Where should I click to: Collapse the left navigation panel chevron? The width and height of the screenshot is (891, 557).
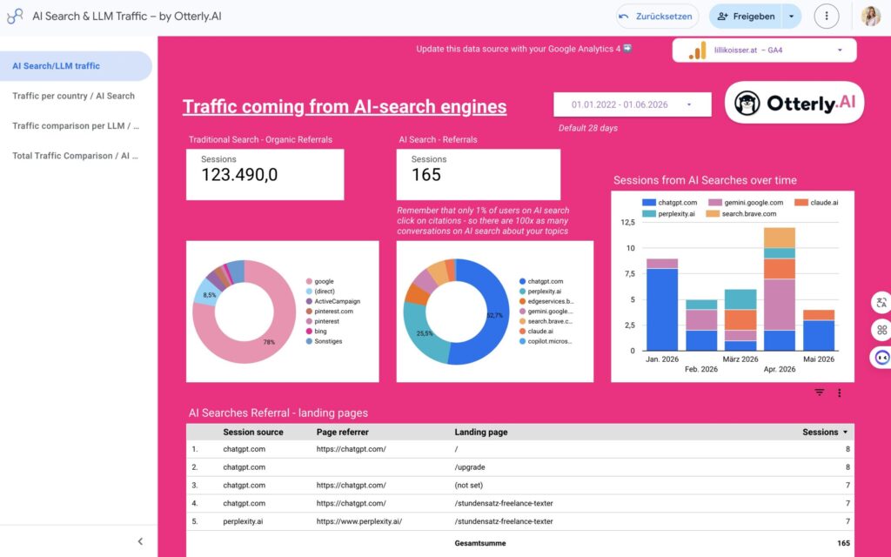click(140, 541)
